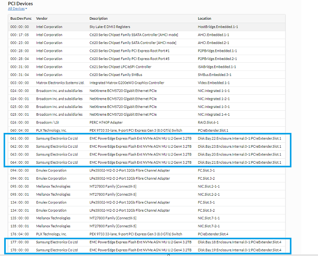Select the PLX Technology row at 176:04:00

[51, 234]
